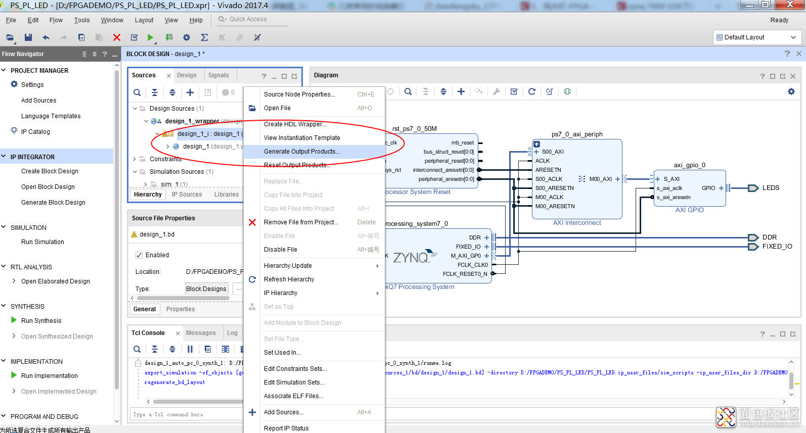Click the plus Add IP icon in Diagram toolbar

[x=461, y=91]
